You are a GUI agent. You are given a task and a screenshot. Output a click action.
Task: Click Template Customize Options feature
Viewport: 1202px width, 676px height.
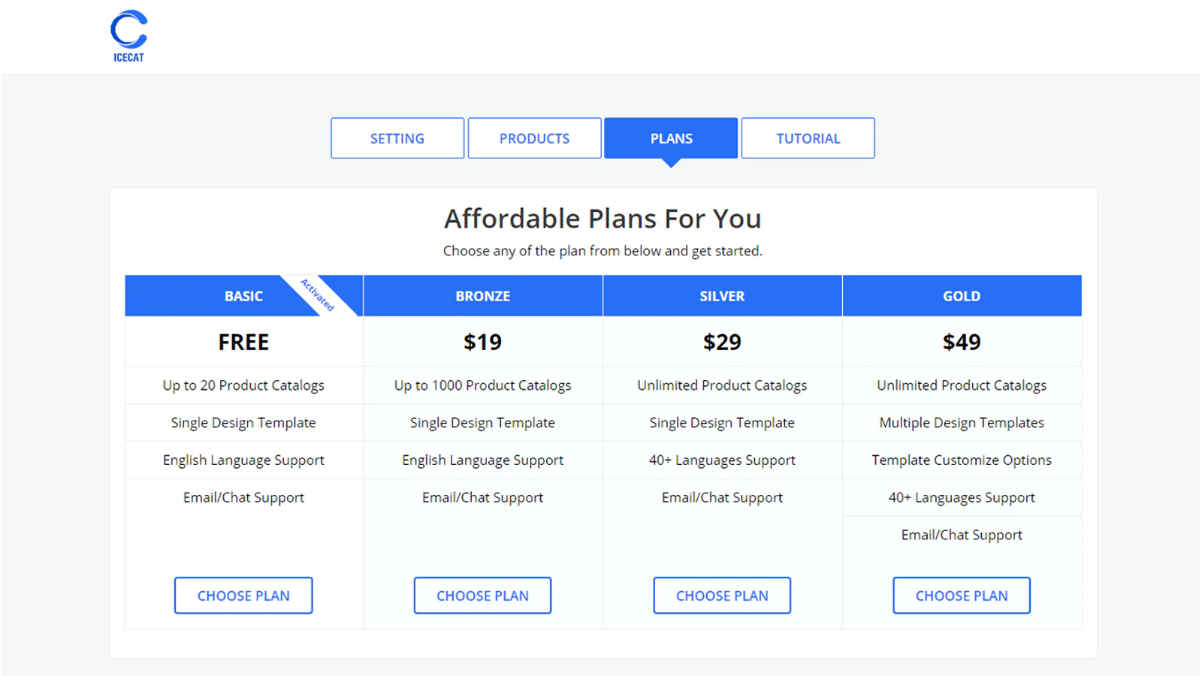click(962, 460)
